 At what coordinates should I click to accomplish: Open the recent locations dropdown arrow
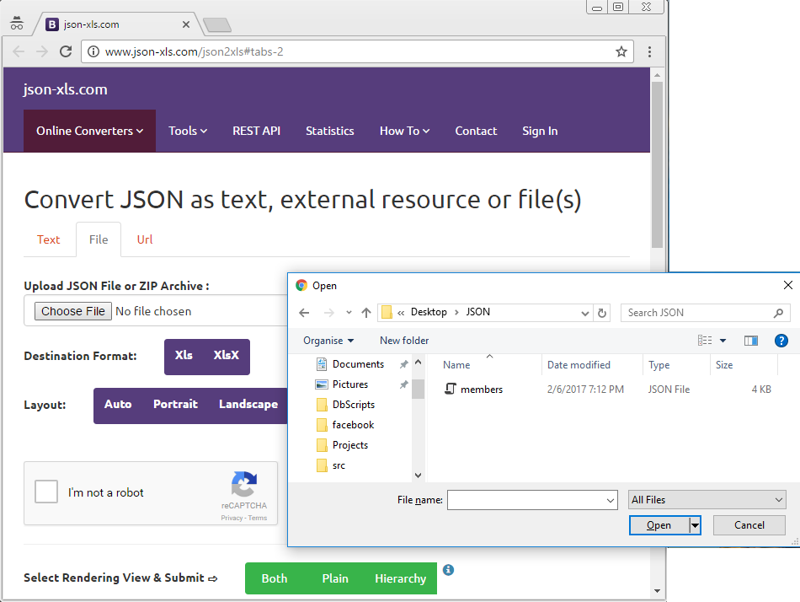pyautogui.click(x=349, y=313)
